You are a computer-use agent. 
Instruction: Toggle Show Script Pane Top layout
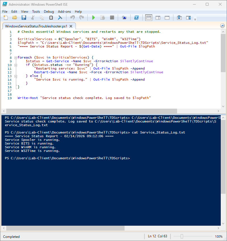(149, 18)
